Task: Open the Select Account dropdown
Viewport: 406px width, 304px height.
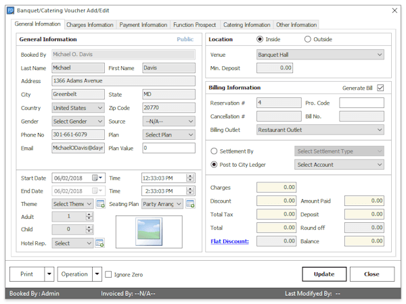Action: 339,164
